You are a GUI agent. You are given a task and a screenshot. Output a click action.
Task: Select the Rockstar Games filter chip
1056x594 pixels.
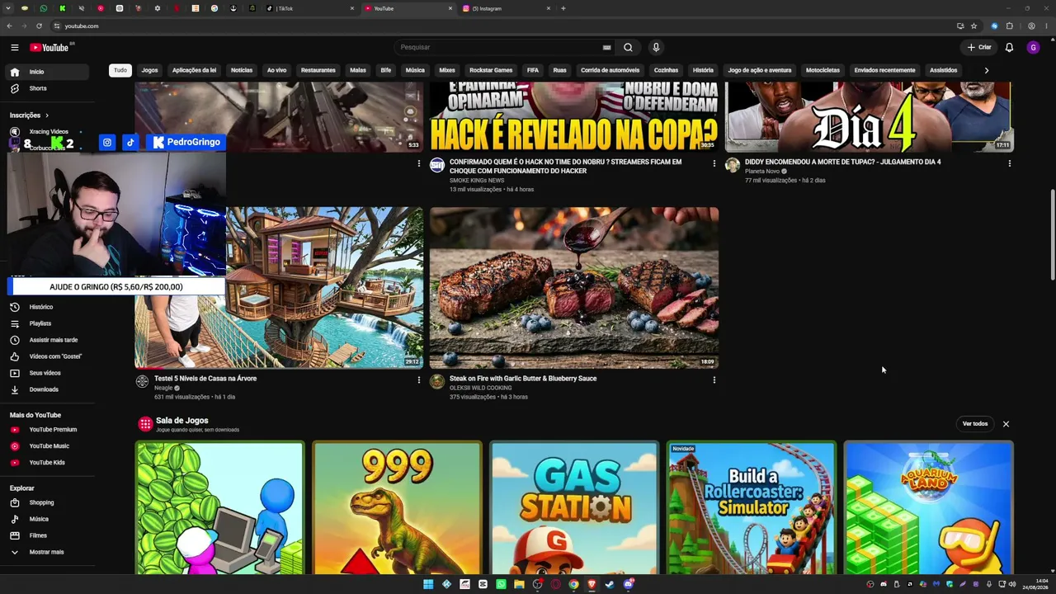[x=491, y=70]
